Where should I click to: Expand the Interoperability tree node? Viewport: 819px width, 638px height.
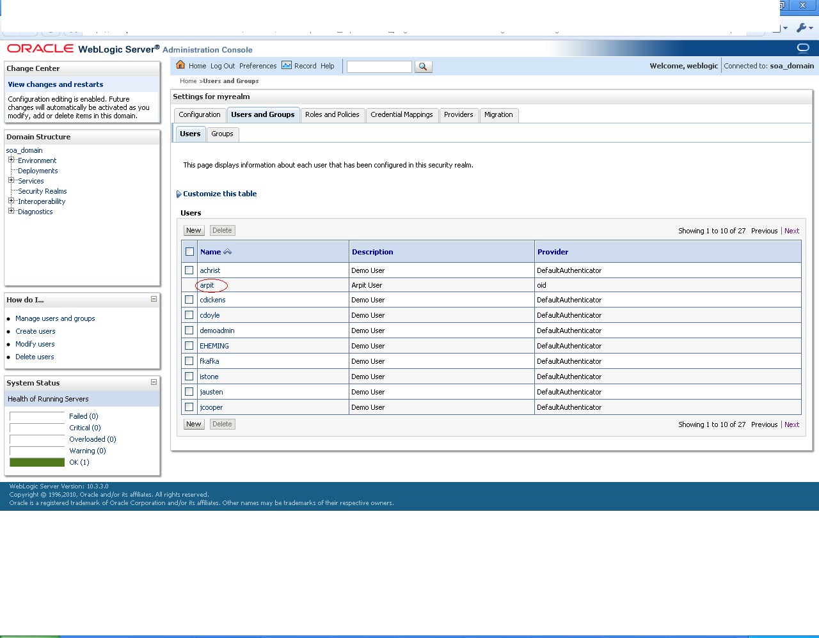pyautogui.click(x=11, y=201)
